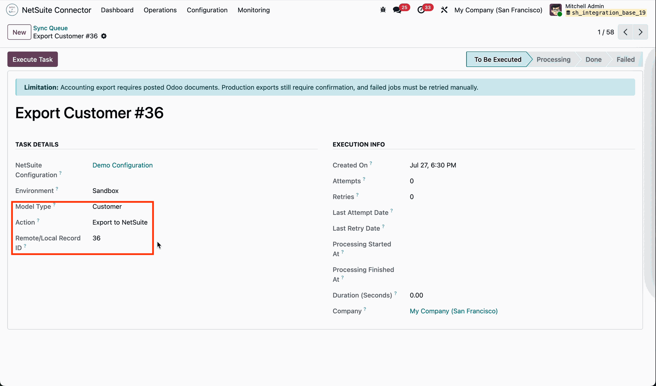Open Mitchell Admin user menu
The width and height of the screenshot is (656, 386).
598,10
